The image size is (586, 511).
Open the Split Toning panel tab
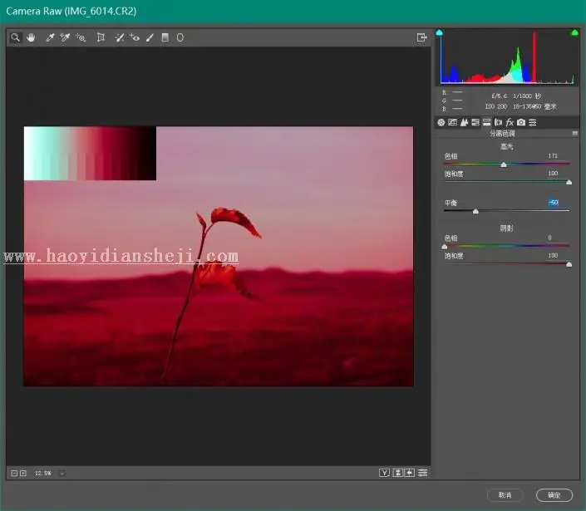[486, 122]
